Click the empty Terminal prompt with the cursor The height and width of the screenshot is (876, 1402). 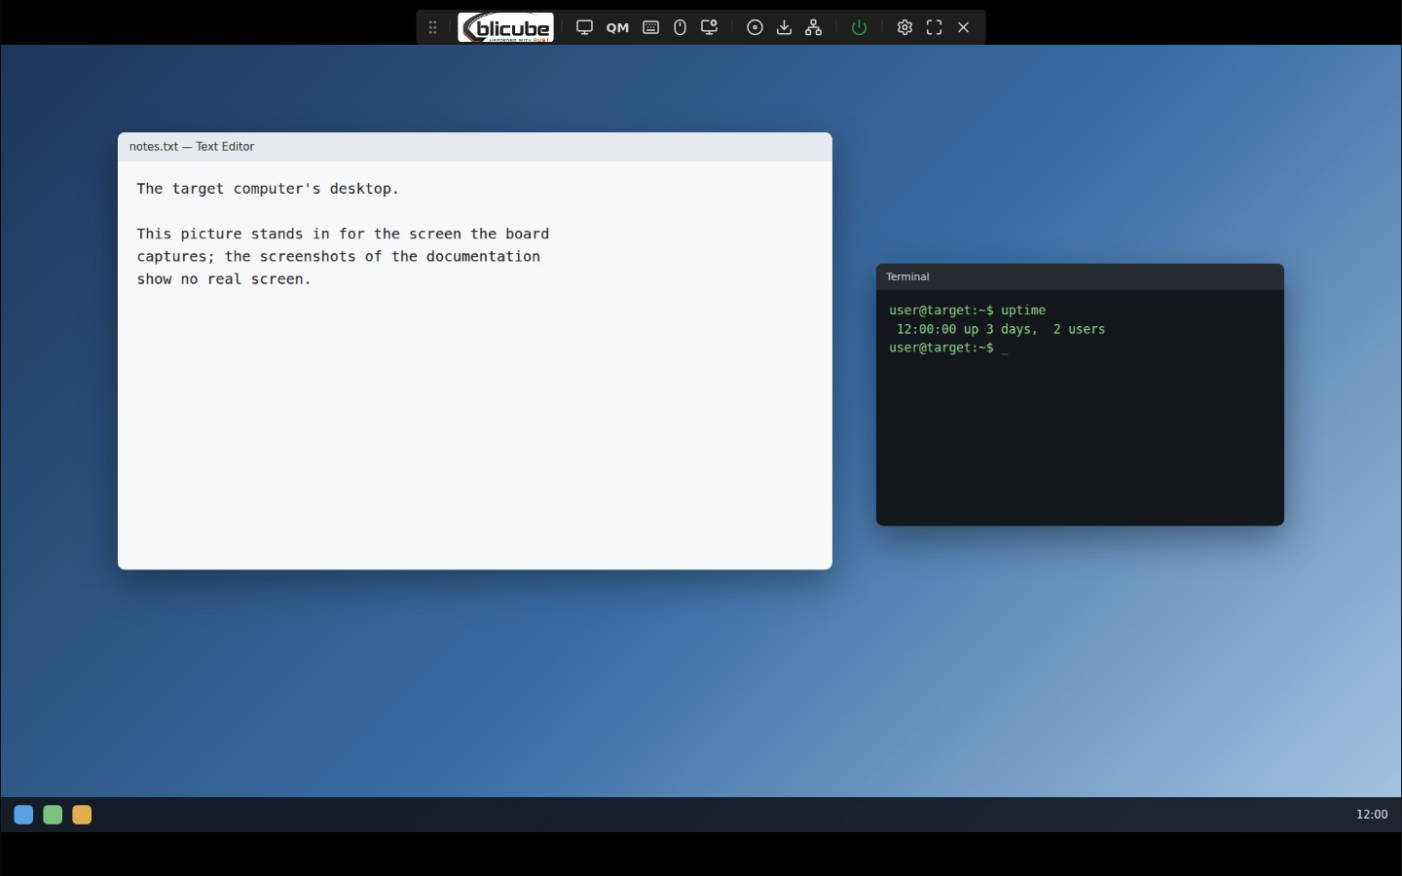(948, 347)
